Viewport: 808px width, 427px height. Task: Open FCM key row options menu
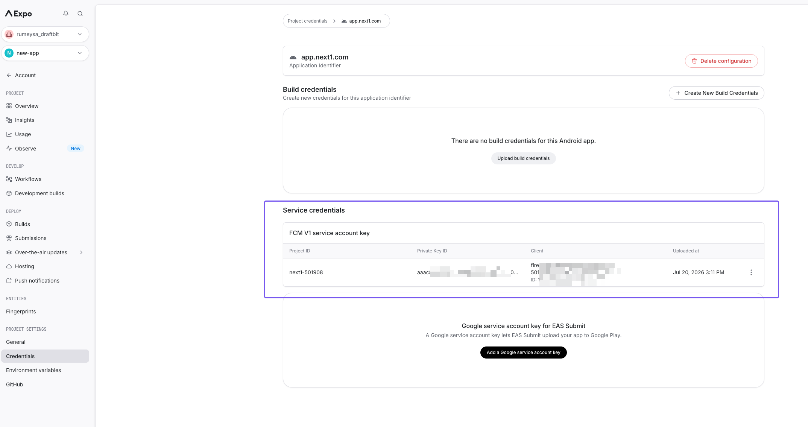point(751,272)
